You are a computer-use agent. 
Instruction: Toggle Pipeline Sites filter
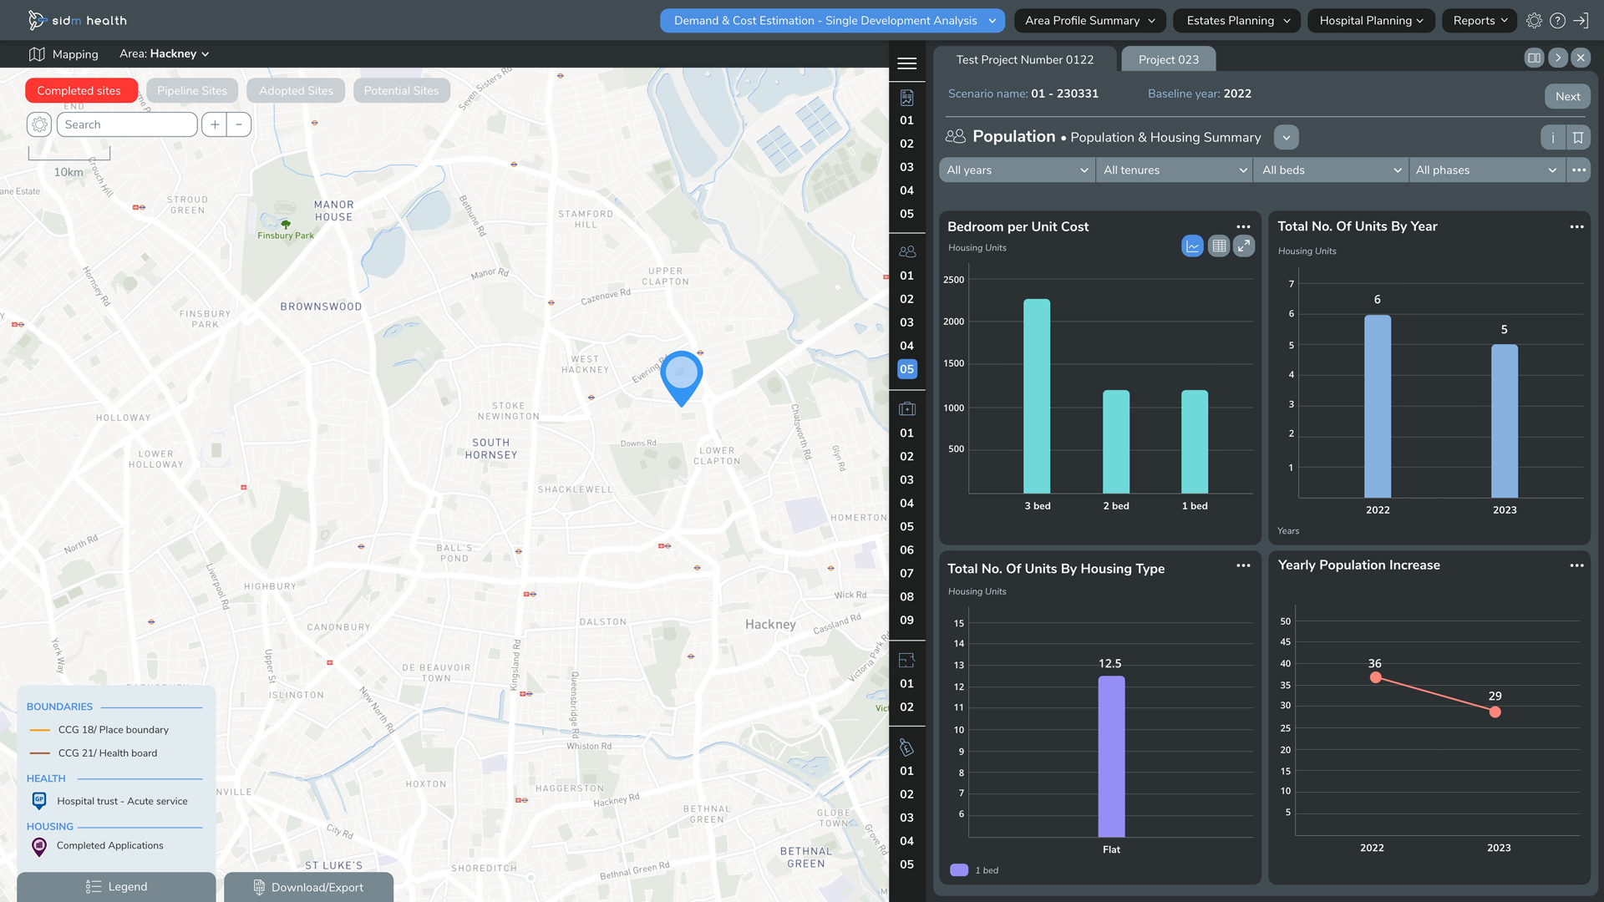192,91
